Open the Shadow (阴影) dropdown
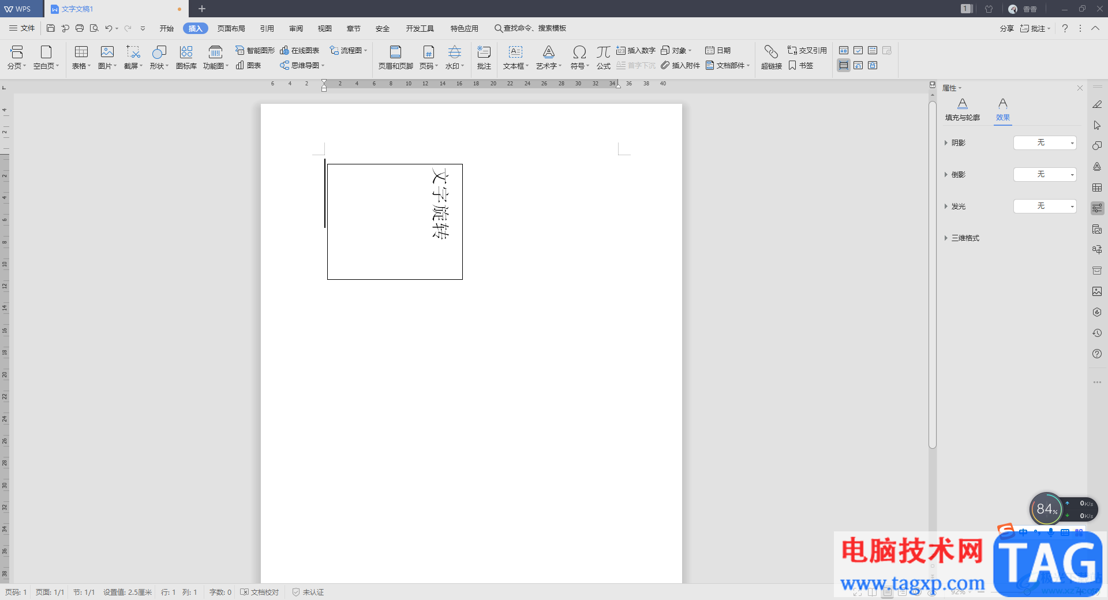 click(x=1045, y=142)
